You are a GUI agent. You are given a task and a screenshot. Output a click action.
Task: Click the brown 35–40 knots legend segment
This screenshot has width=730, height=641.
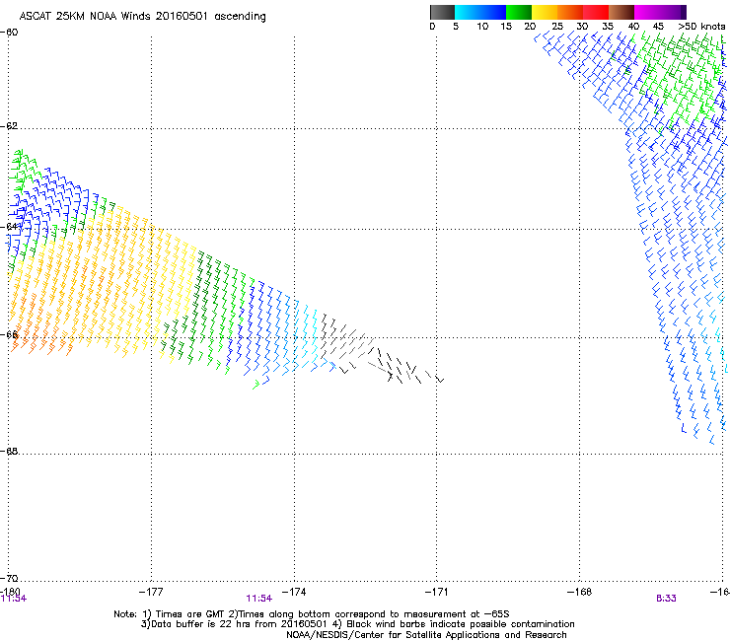(x=621, y=12)
